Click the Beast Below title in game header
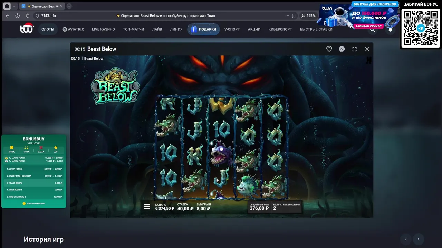The width and height of the screenshot is (442, 248). coord(102,49)
